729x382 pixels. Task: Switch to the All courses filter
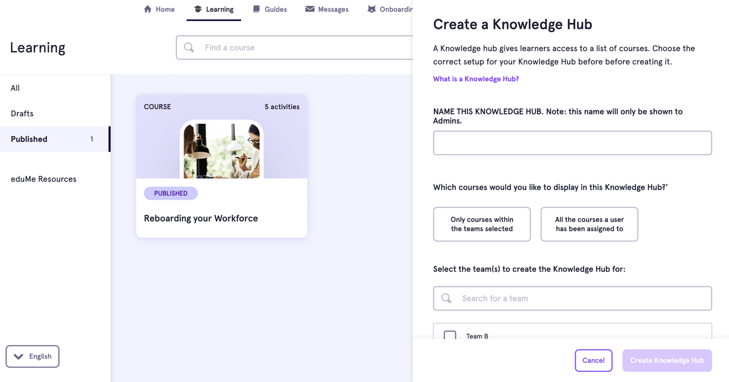pyautogui.click(x=15, y=88)
